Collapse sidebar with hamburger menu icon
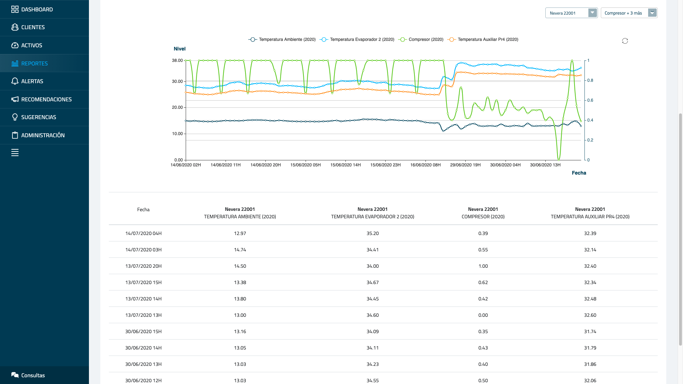 tap(15, 153)
